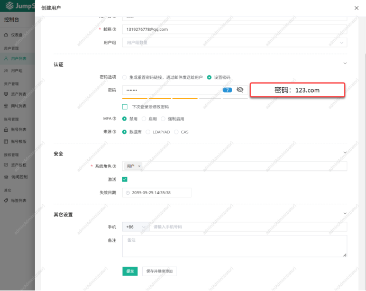
Task: Enable 下次登录须修改密码 checkbox
Action: tap(125, 106)
